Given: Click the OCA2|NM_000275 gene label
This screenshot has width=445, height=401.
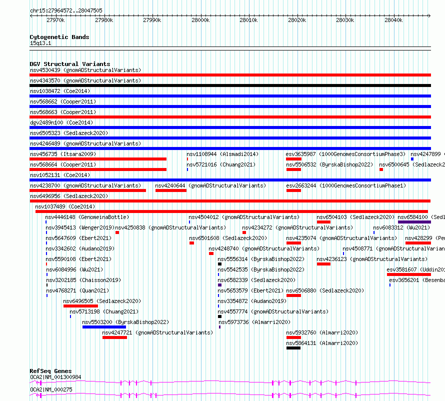Looking at the screenshot, I should [x=51, y=389].
